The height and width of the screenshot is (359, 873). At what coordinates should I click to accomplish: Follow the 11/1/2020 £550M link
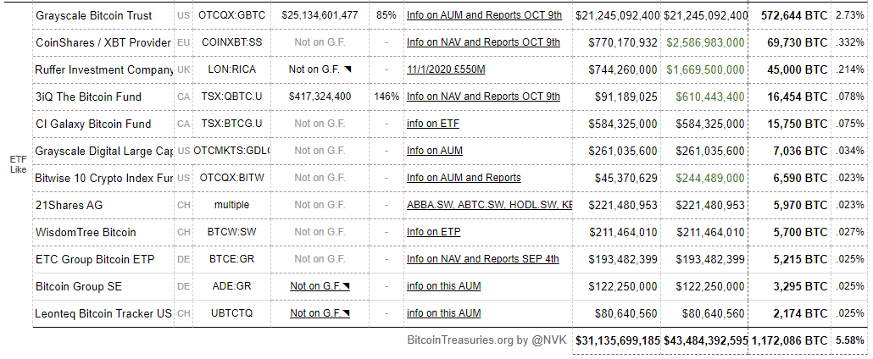coord(446,69)
